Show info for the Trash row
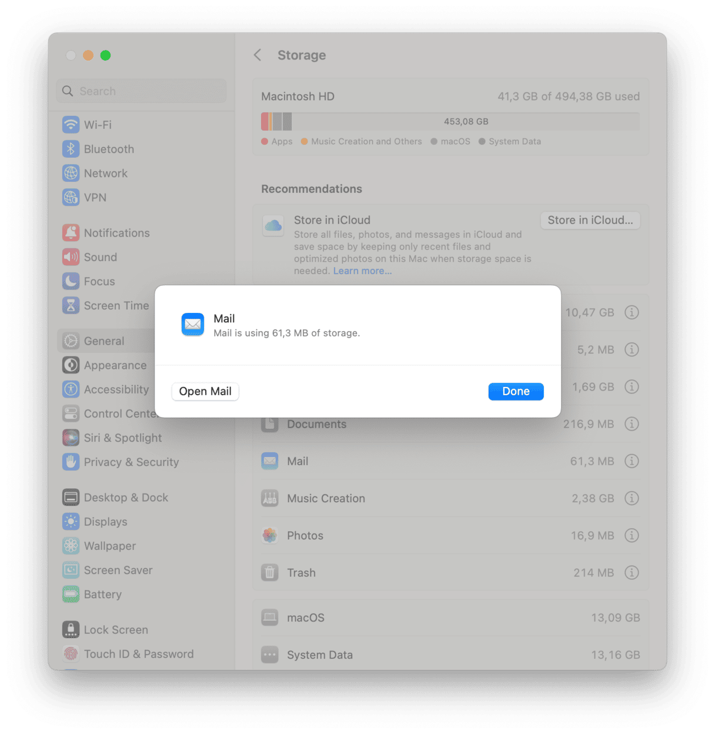 [632, 572]
